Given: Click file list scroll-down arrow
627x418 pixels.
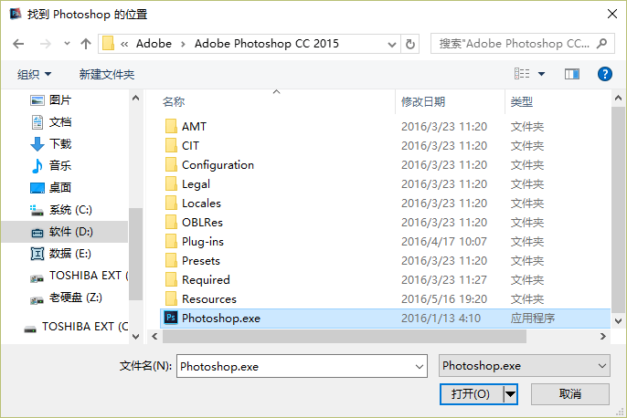Looking at the screenshot, I should [618, 320].
